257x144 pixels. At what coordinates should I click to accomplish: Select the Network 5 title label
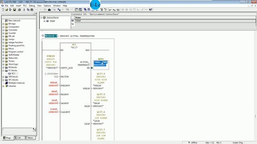coord(51,36)
